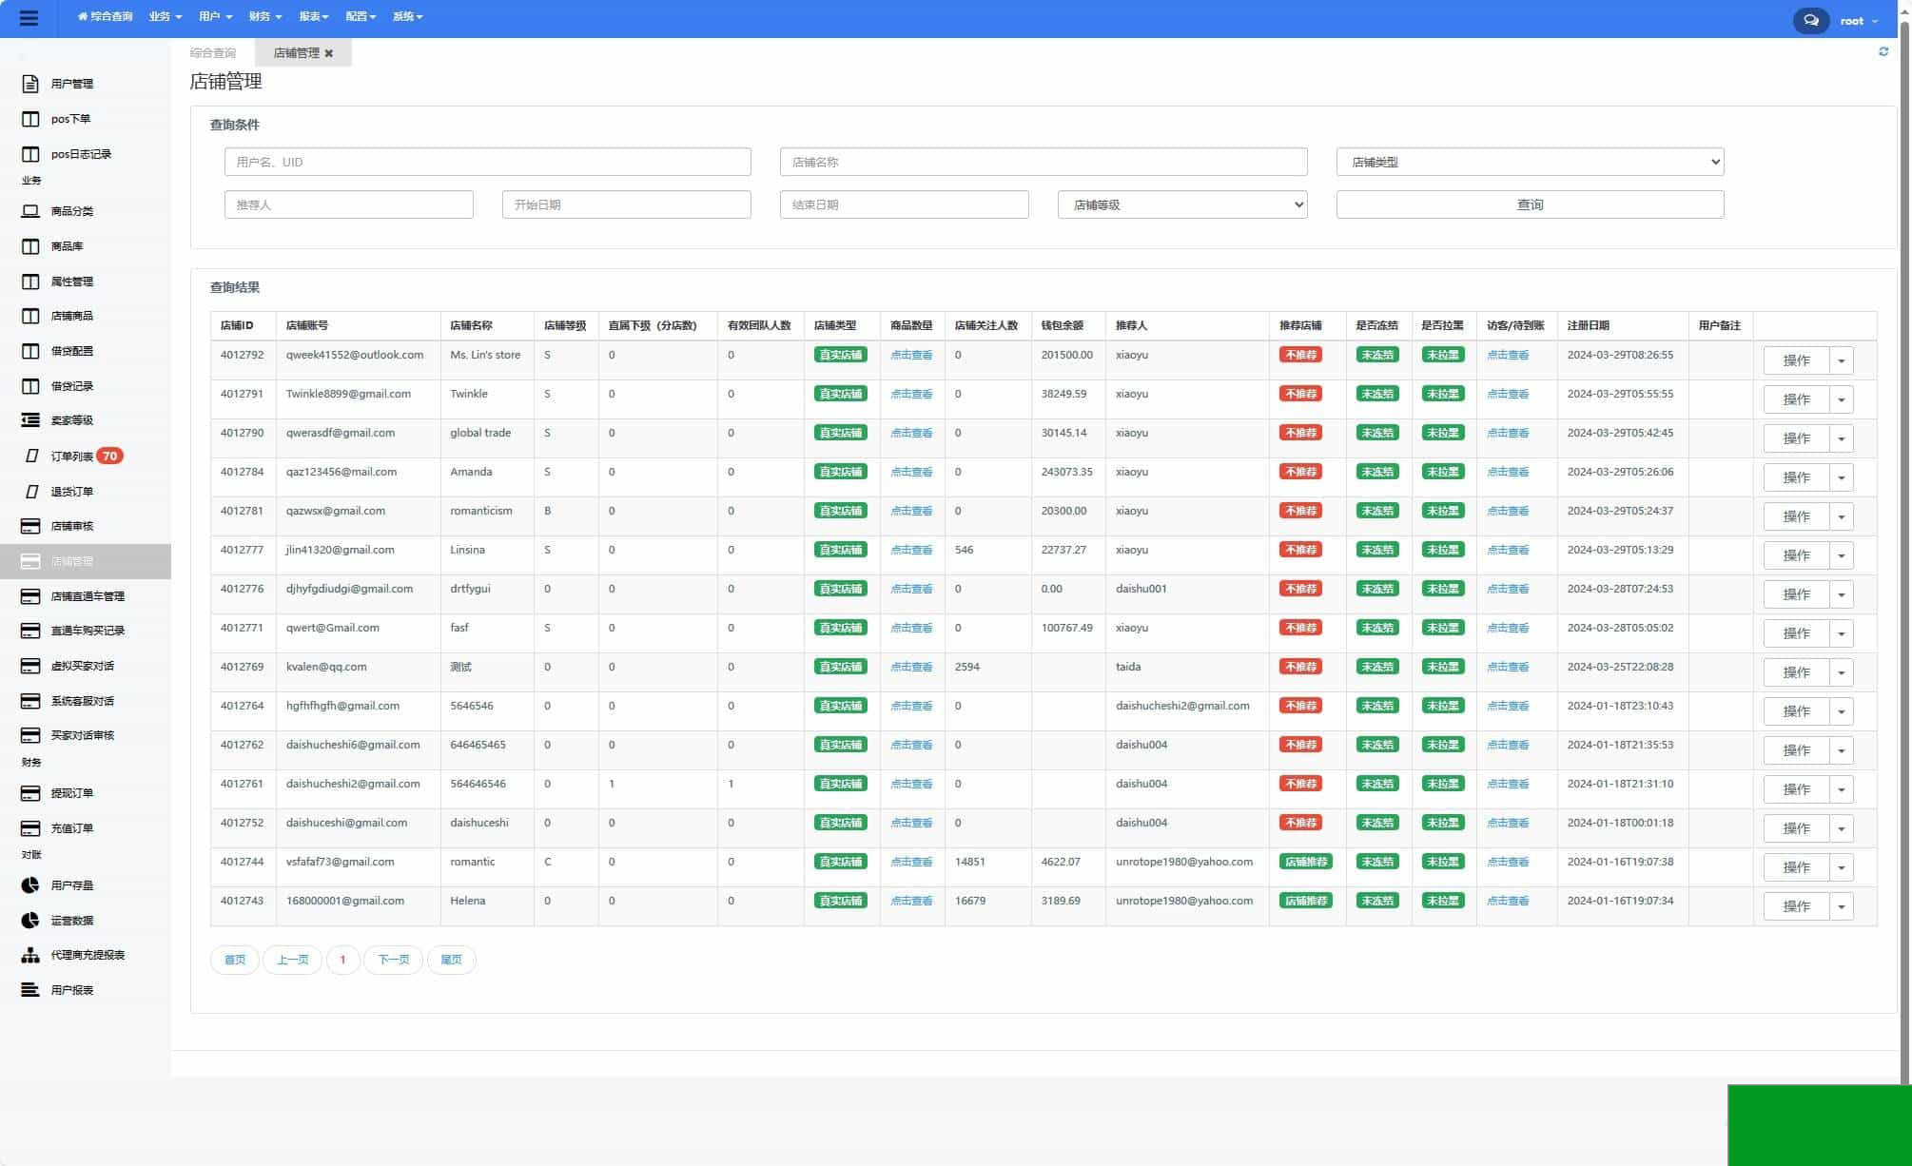
Task: Open the 用户 top menu
Action: [215, 17]
